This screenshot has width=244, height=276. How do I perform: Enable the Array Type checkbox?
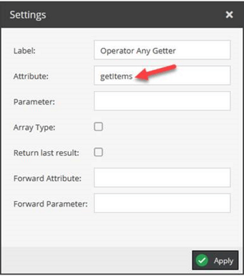pos(99,127)
